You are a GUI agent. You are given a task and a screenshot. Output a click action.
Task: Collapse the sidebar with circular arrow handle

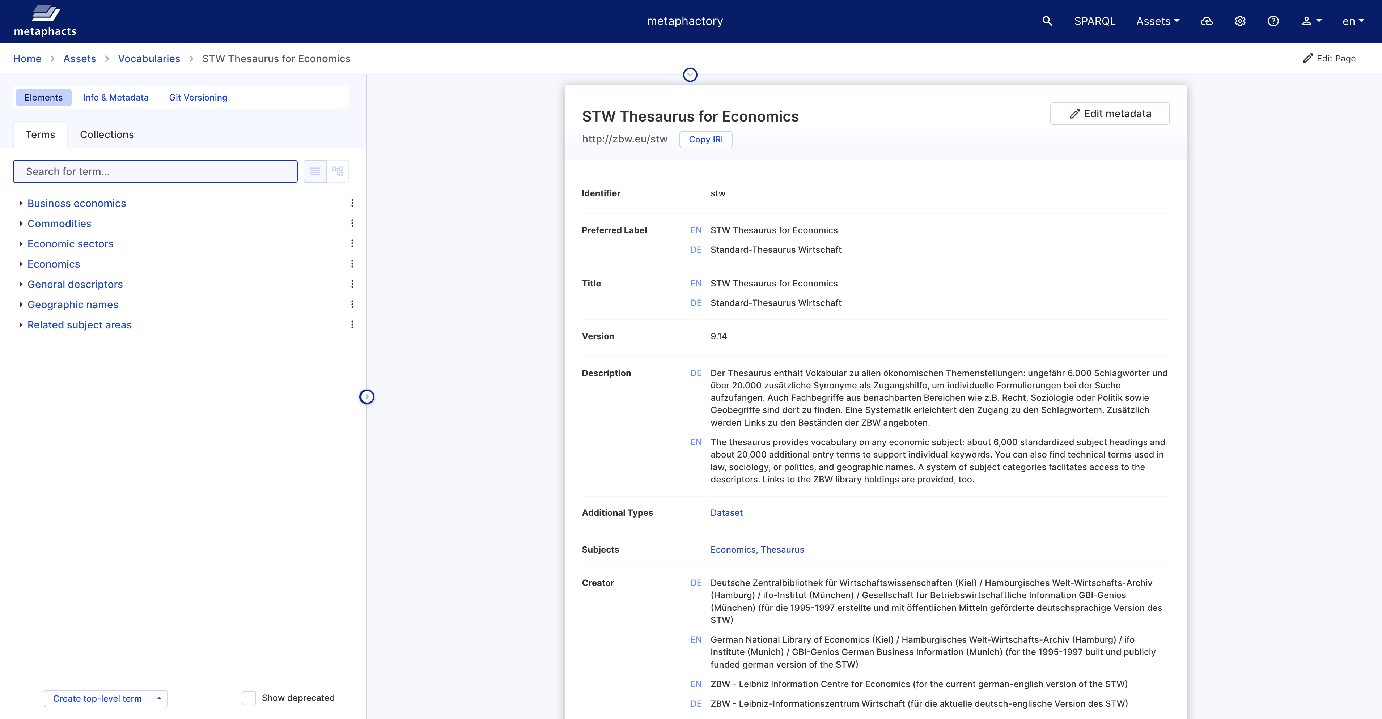coord(366,397)
